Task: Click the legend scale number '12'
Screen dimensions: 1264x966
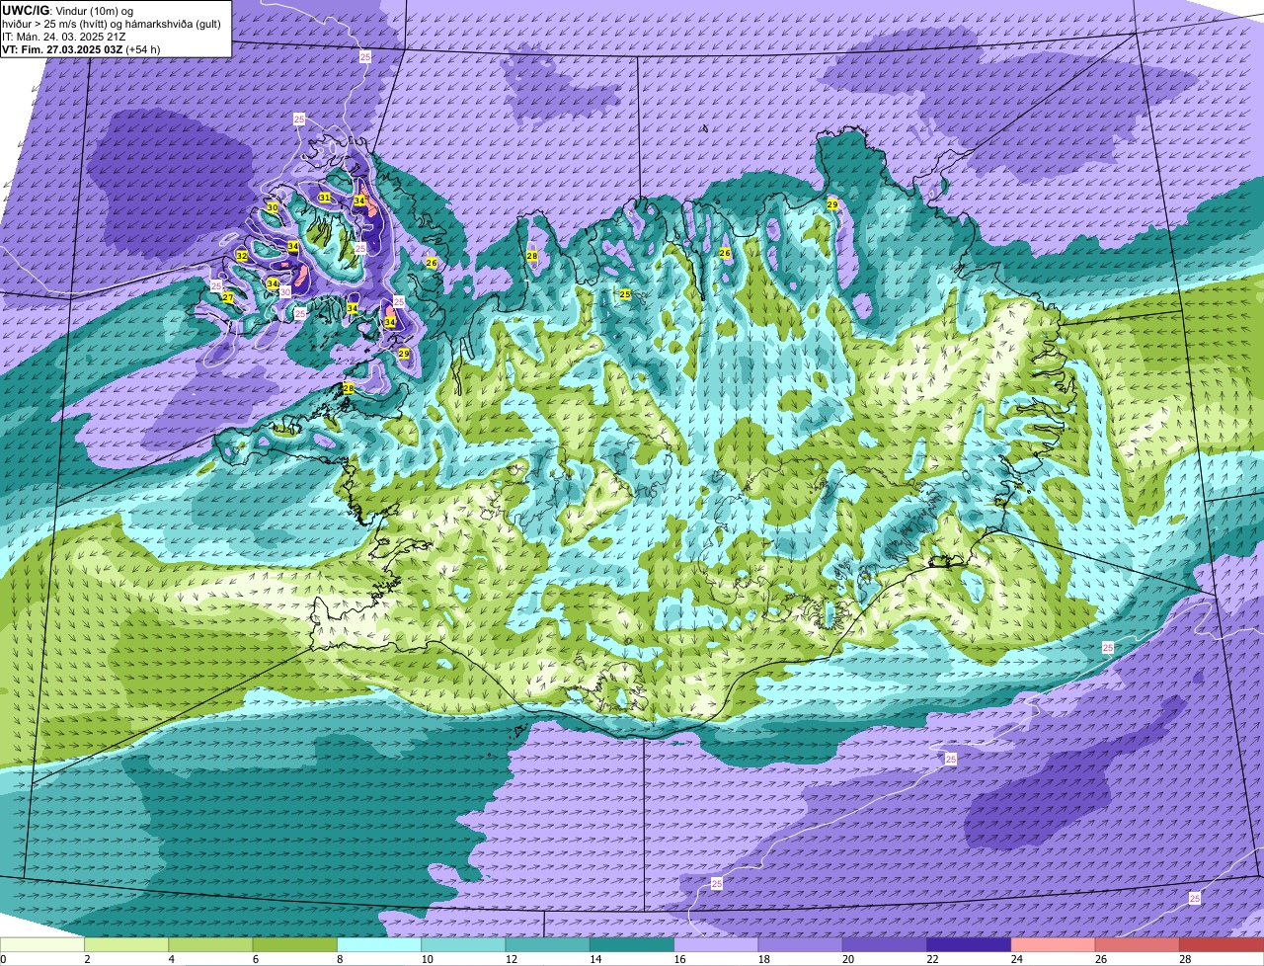Action: (x=511, y=959)
